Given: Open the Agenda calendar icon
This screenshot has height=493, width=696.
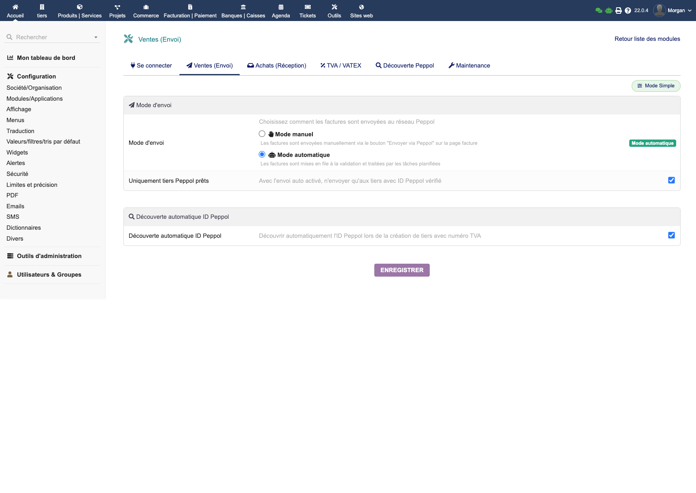Looking at the screenshot, I should [x=281, y=7].
